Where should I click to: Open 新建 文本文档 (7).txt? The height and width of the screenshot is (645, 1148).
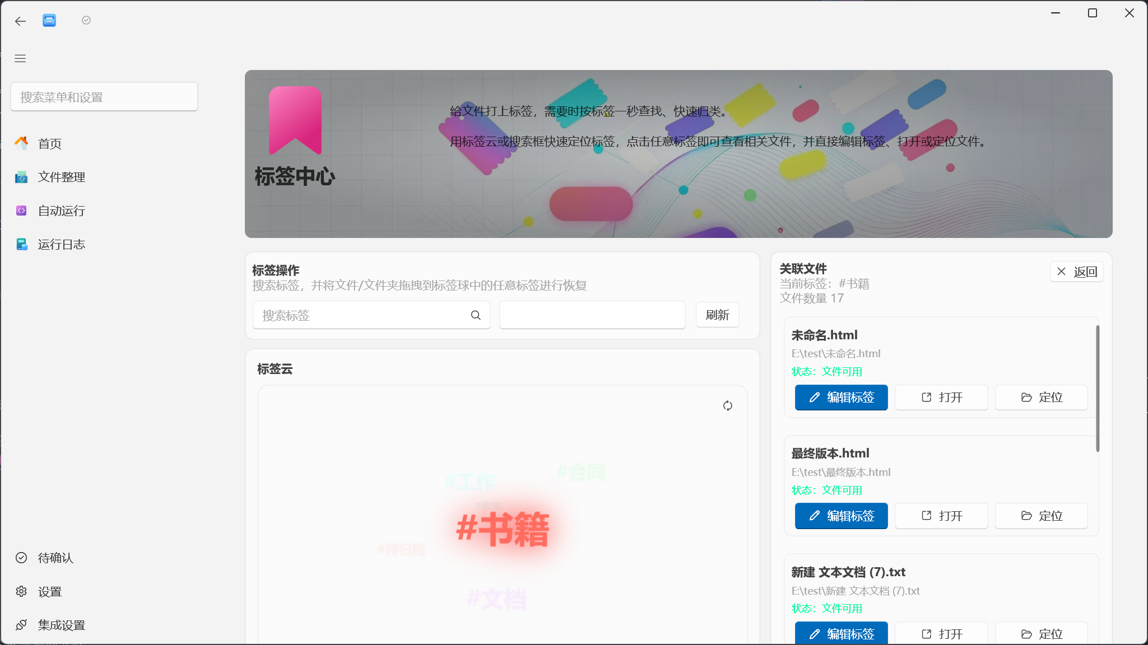(941, 633)
